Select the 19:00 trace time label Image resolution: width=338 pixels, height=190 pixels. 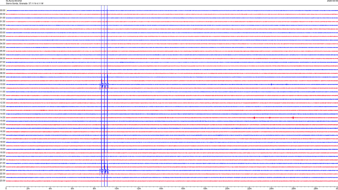coord(2,149)
